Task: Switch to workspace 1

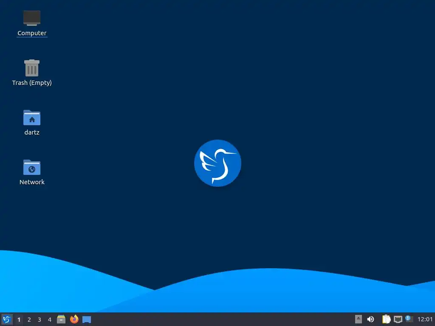Action: tap(19, 320)
